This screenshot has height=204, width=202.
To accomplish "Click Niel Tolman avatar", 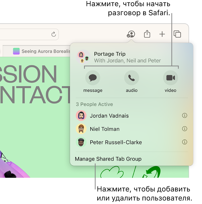I will (81, 129).
